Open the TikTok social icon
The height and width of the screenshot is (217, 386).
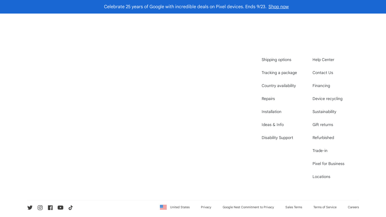click(x=71, y=208)
